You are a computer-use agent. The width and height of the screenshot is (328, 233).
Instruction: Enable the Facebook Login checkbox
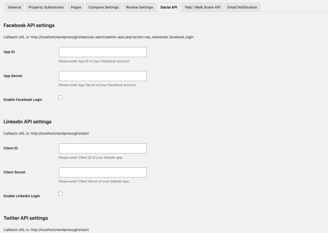pos(61,97)
